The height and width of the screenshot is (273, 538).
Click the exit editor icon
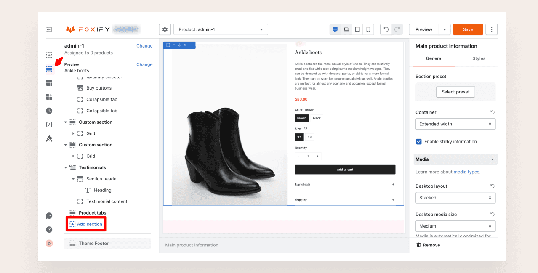pos(49,29)
